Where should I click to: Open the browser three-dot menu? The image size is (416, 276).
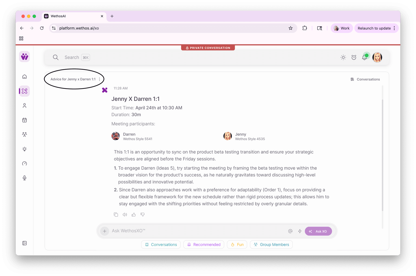click(x=394, y=28)
